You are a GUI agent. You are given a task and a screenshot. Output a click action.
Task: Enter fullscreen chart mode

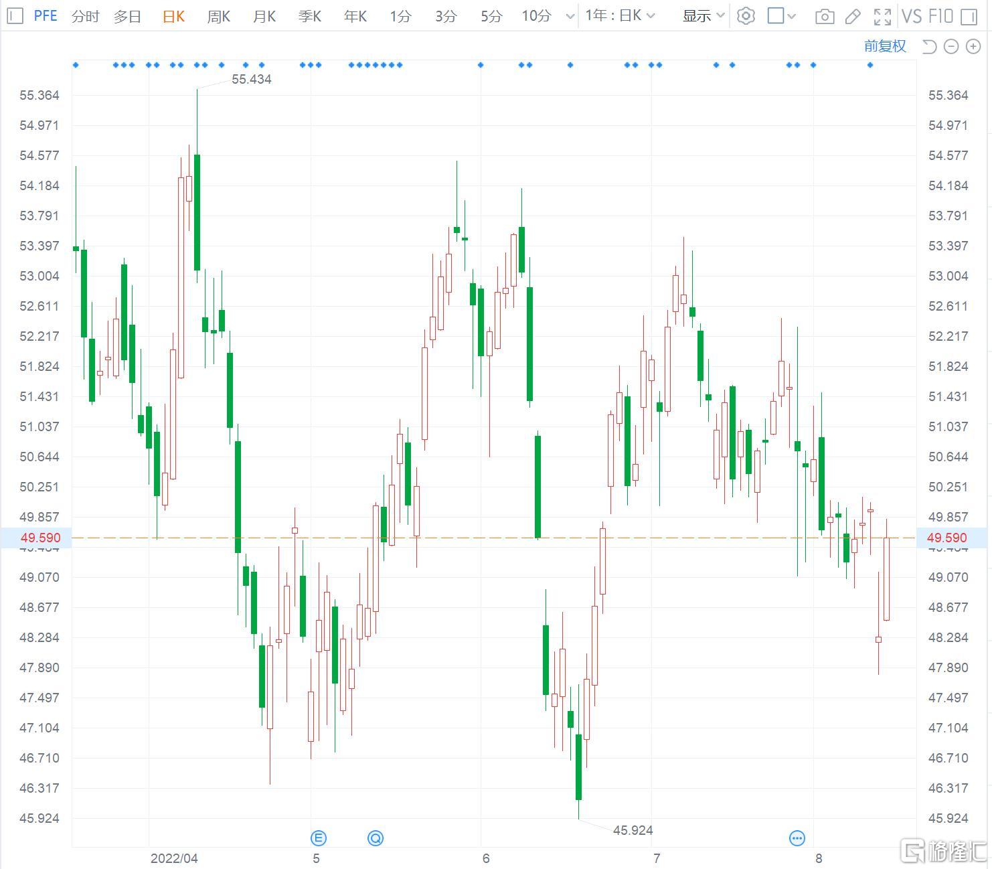[x=882, y=16]
